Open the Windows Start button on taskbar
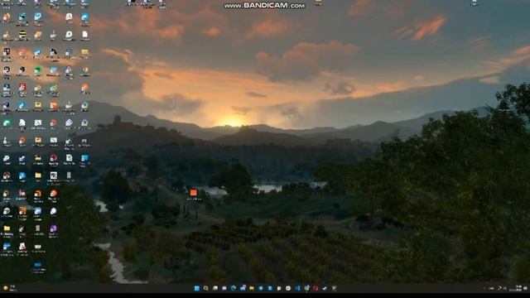This screenshot has width=530, height=298. click(197, 288)
